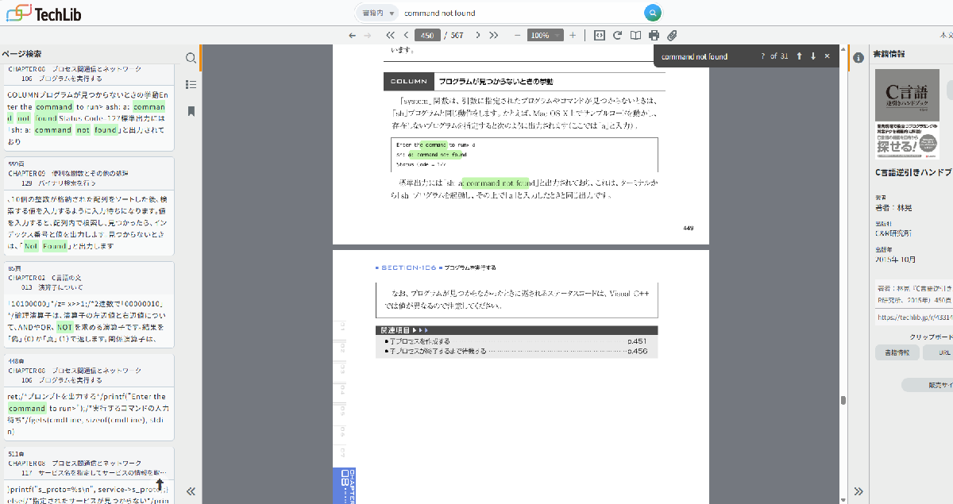
Task: Click the C言語 book cover thumbnail
Action: click(909, 115)
